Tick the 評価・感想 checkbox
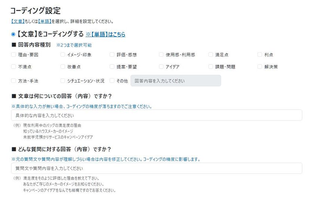Image resolution: width=314 pixels, height=197 pixels. click(x=112, y=55)
